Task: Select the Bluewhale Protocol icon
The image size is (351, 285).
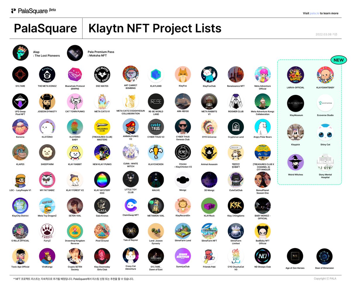Action: tap(75, 74)
